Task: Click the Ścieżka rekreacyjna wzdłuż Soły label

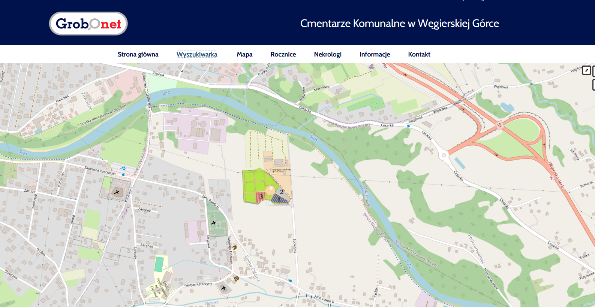Action: 103,115
